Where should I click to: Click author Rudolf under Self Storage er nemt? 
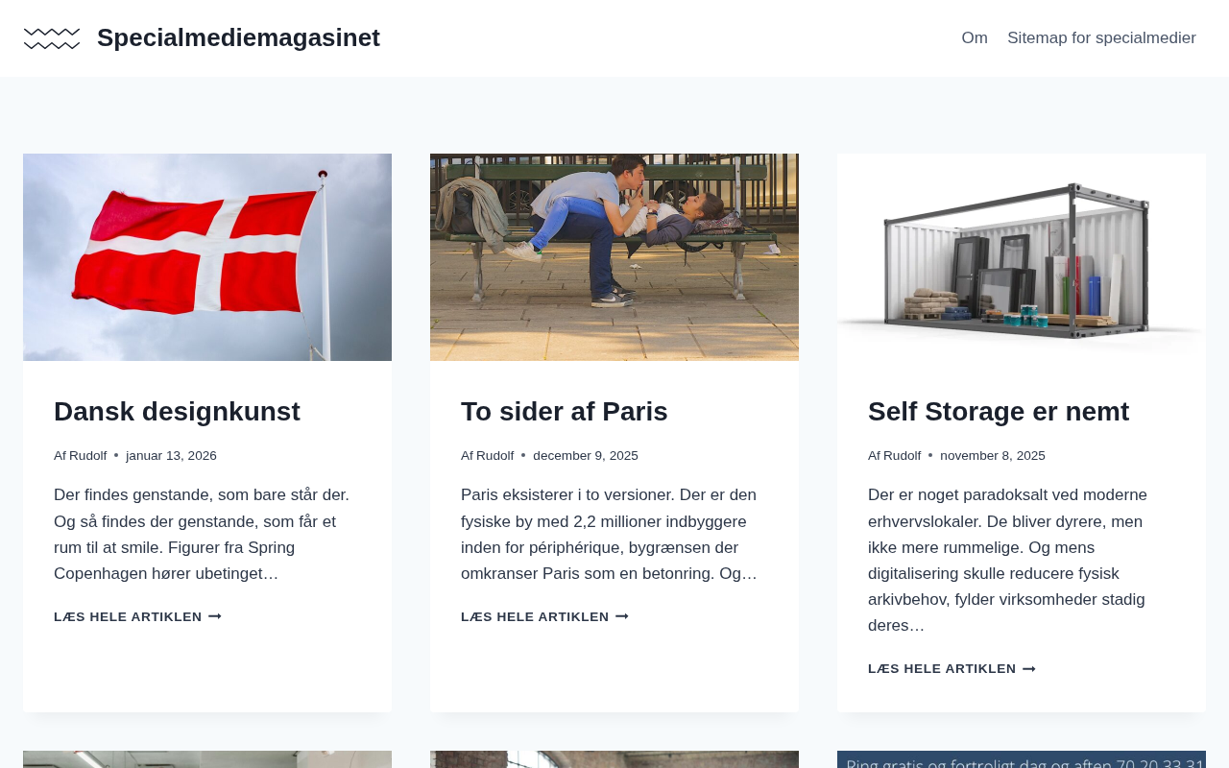click(x=902, y=456)
